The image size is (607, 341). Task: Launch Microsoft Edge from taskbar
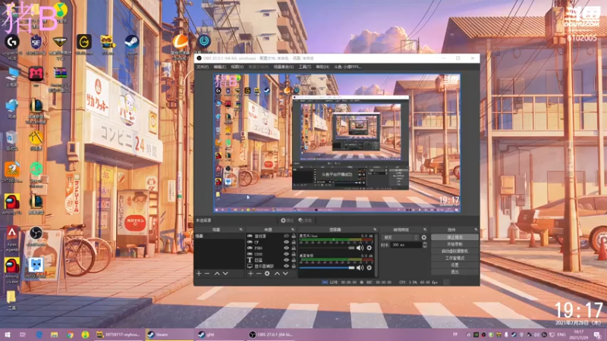[39, 334]
